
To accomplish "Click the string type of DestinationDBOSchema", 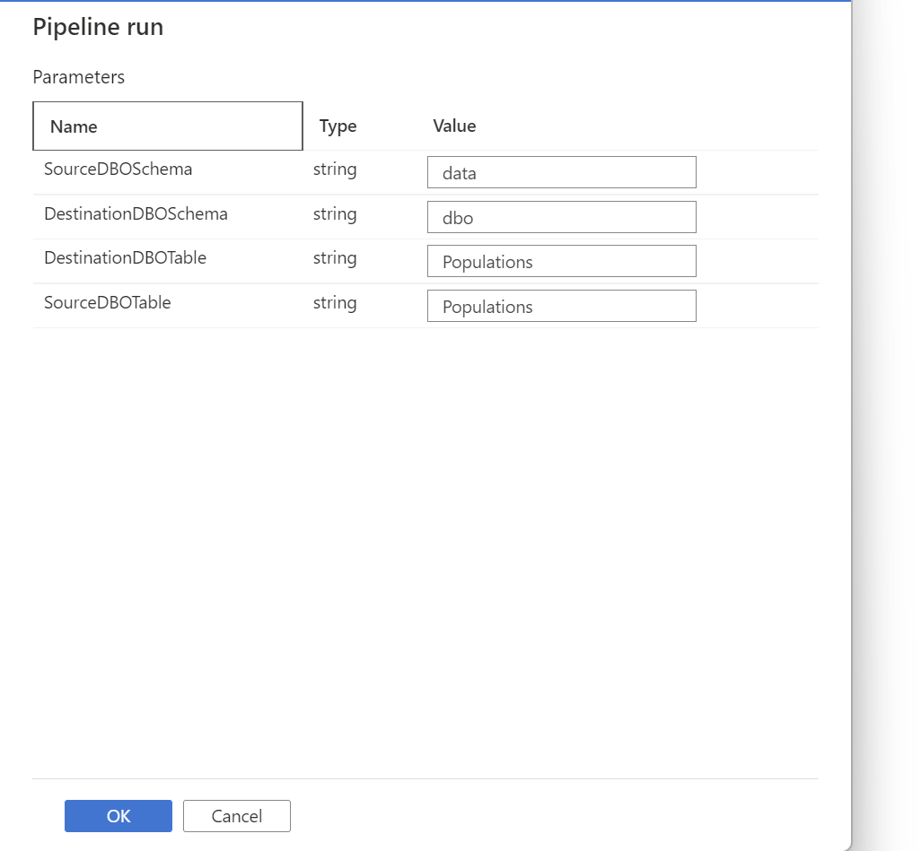I will coord(335,214).
